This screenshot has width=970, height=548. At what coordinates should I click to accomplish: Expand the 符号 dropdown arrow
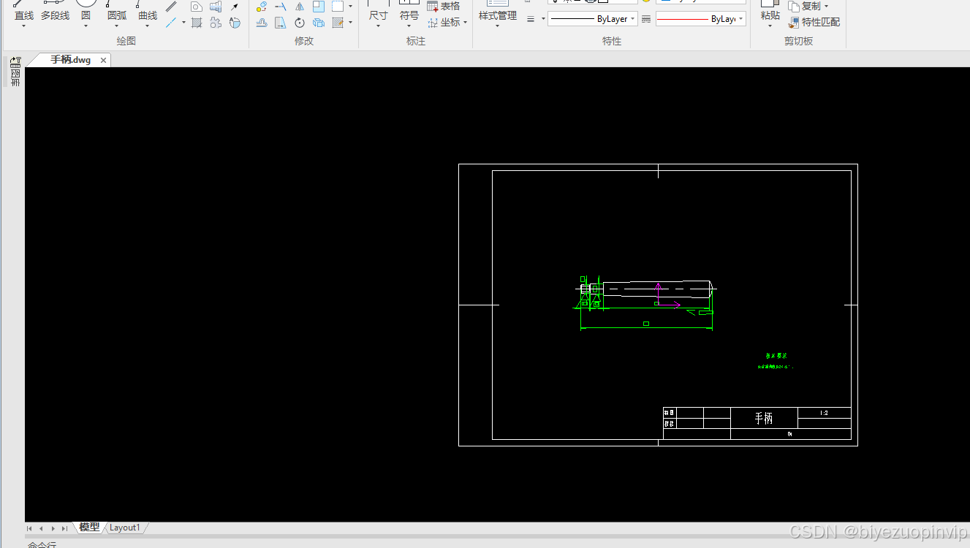pos(409,26)
